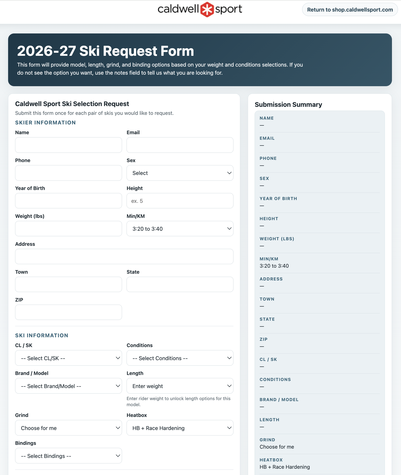Click the Caldwell Sport asterisk logo
Screen dimensions: 401x475
click(x=207, y=10)
